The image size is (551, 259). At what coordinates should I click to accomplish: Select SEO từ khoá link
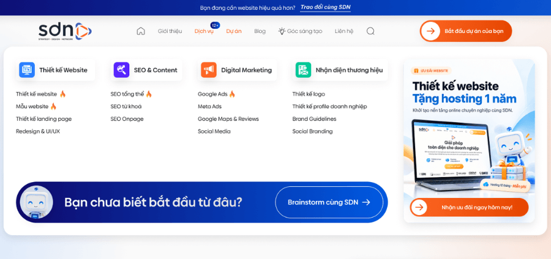(x=126, y=106)
